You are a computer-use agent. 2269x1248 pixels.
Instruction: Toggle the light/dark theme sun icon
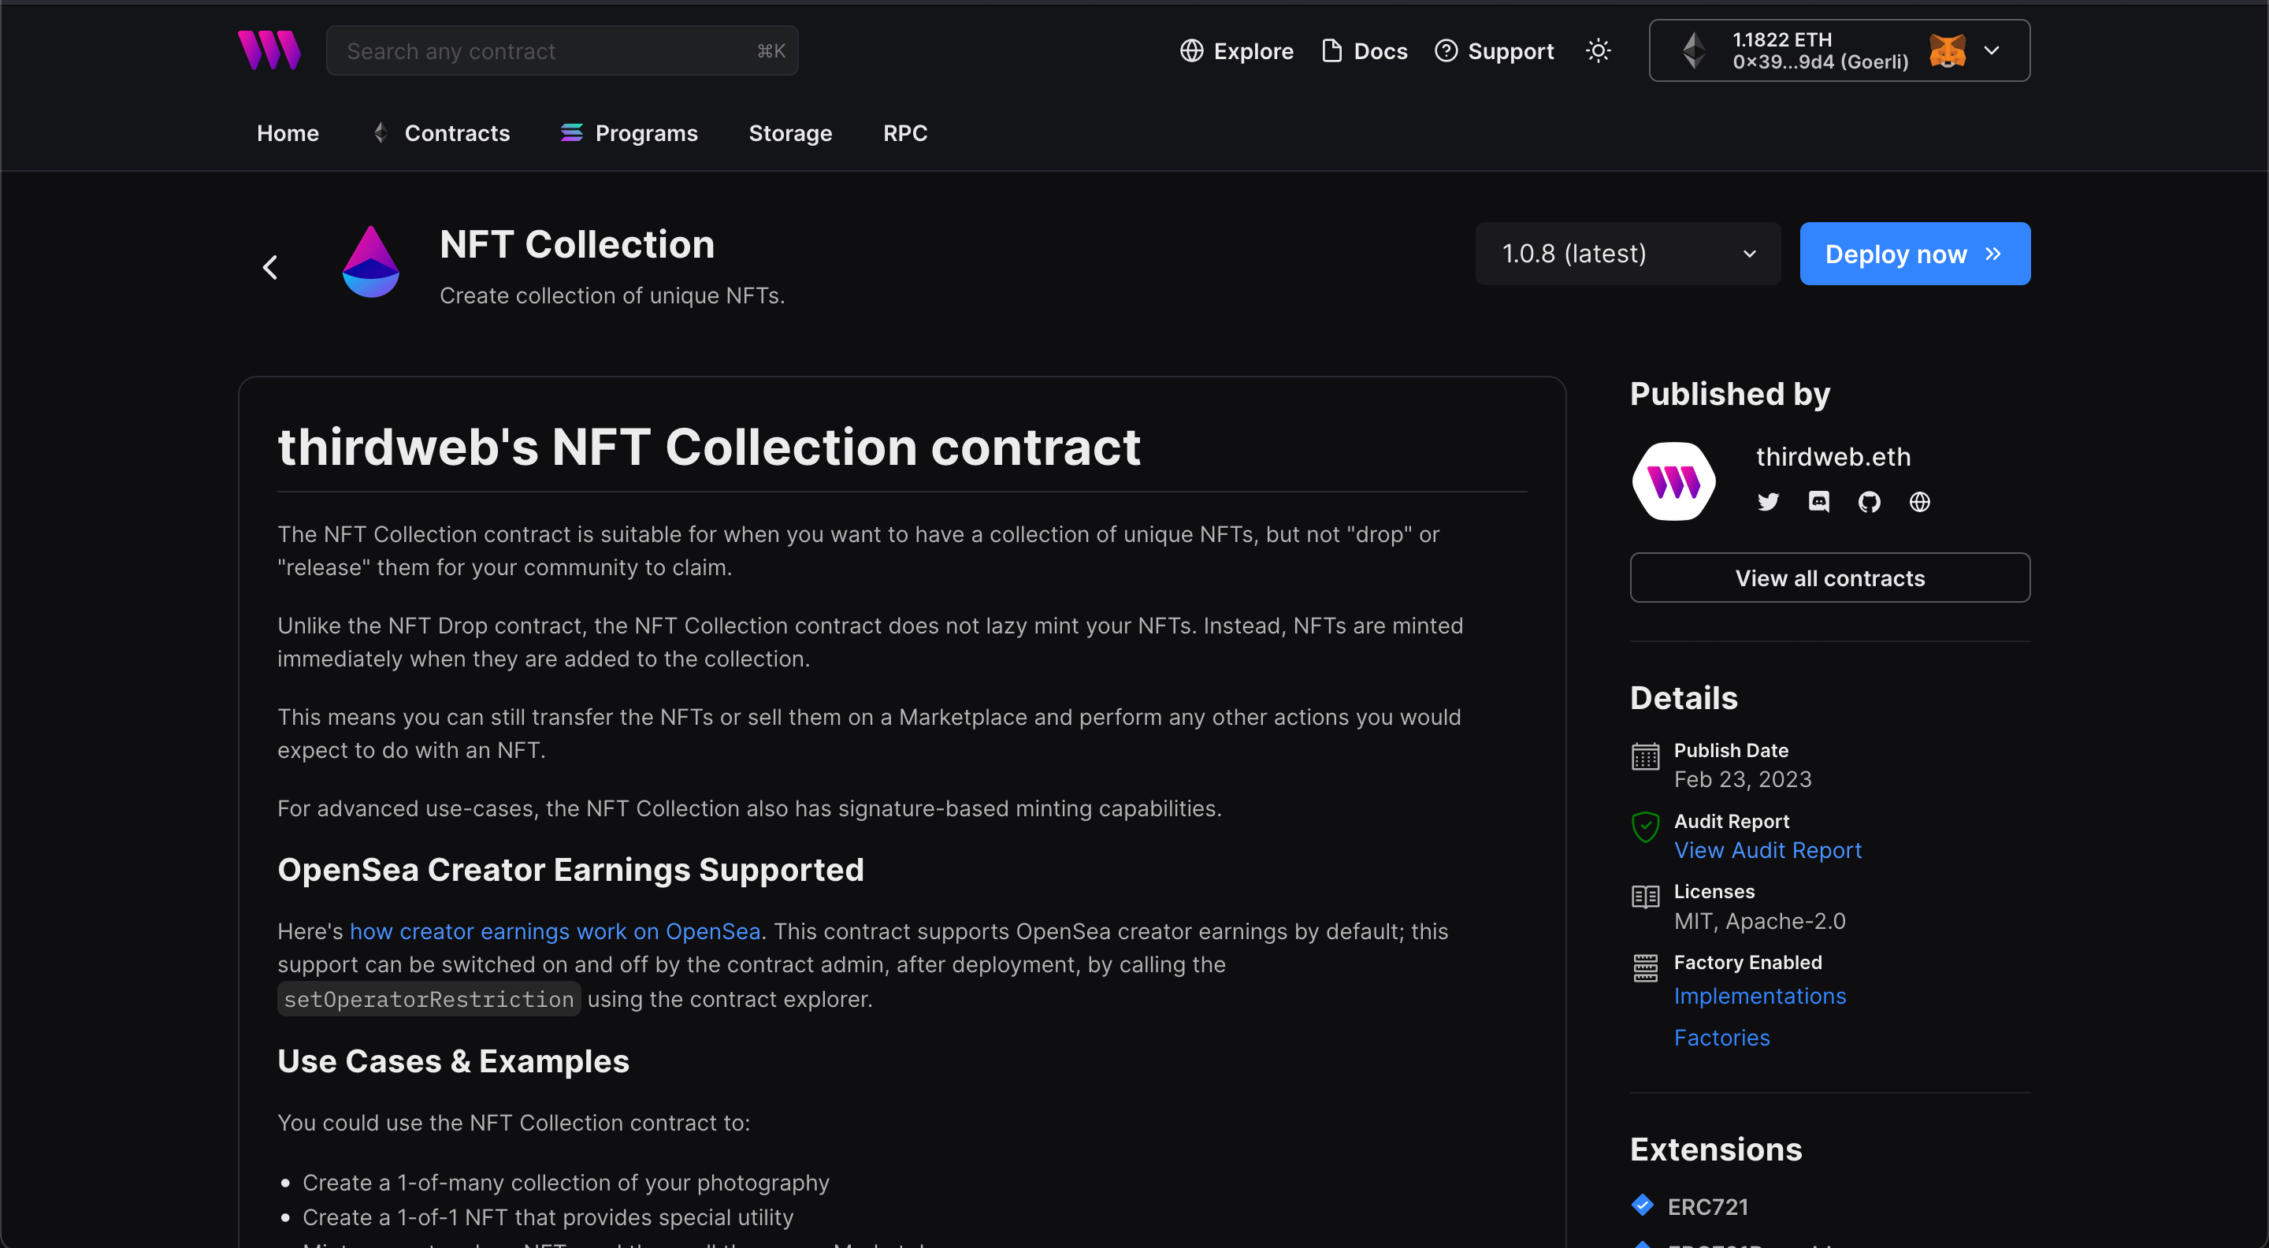1598,51
